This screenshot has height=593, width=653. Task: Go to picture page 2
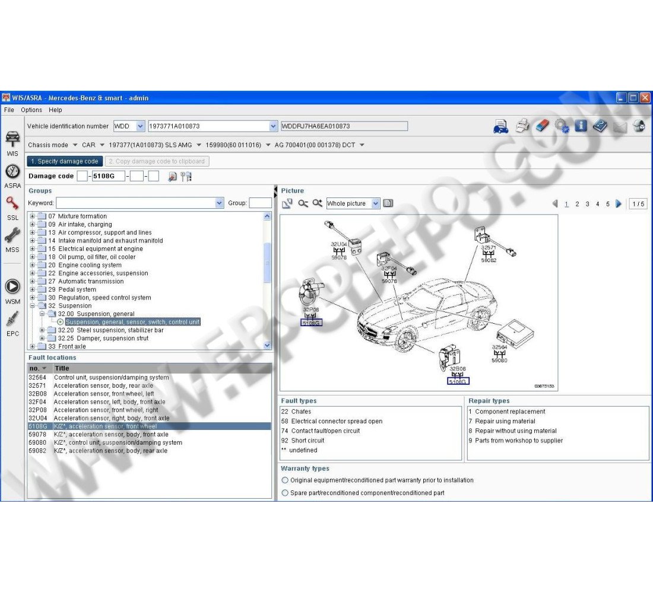point(577,204)
